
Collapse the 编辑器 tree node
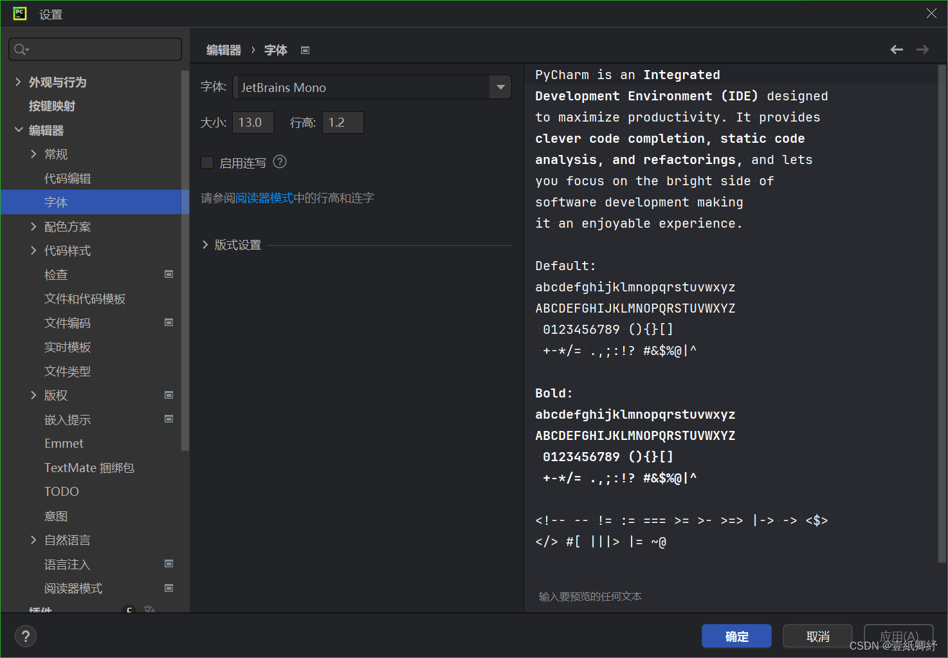pos(18,130)
